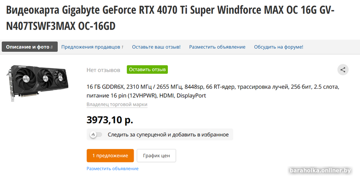Click the orange '1 предложение' button
360x180 pixels.
click(110, 156)
